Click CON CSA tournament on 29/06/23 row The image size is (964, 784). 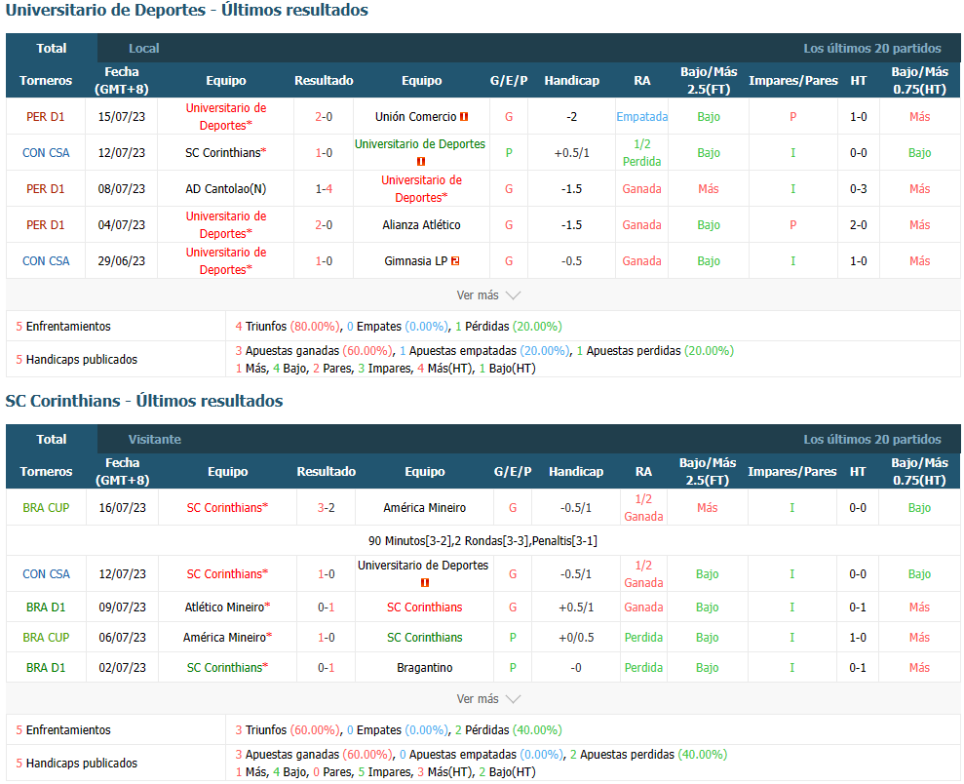(46, 261)
